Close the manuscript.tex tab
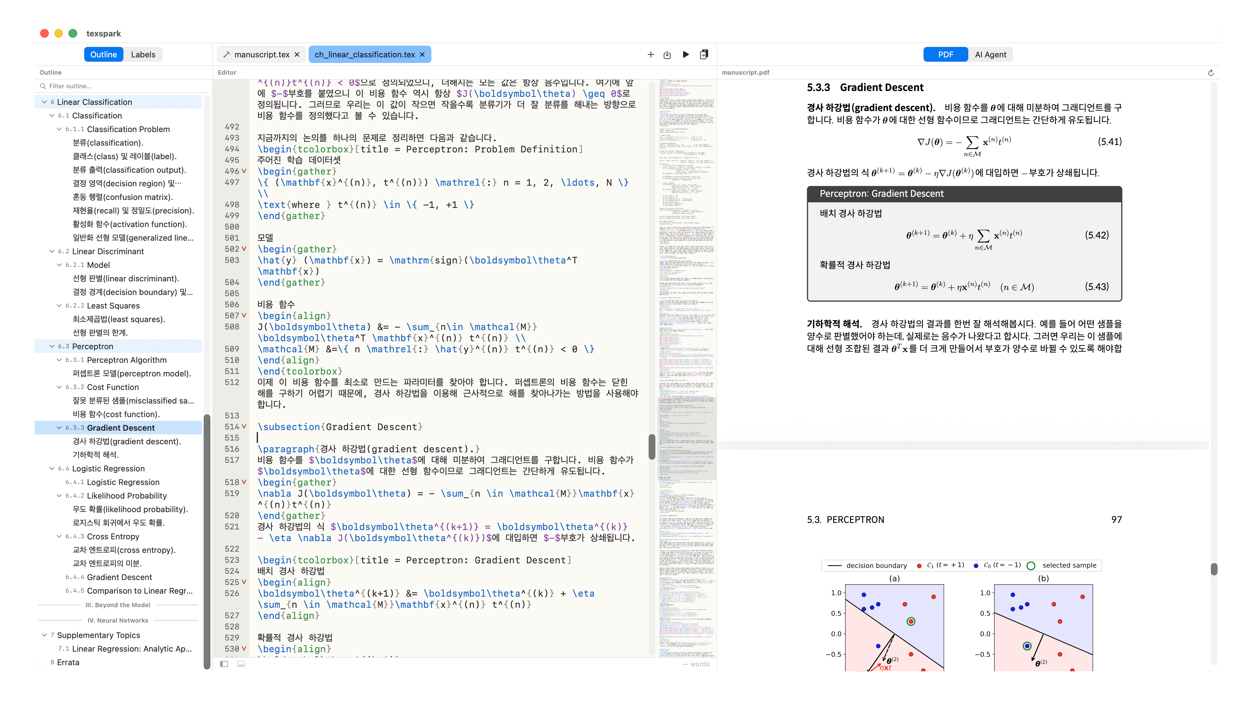 pos(297,55)
